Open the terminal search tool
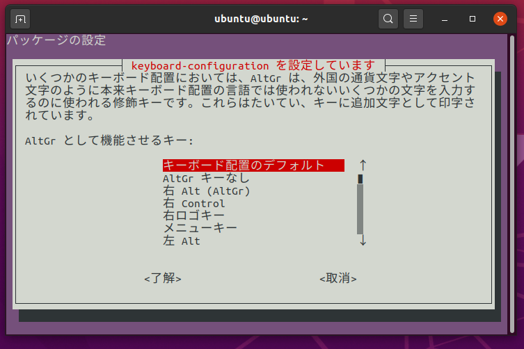 pyautogui.click(x=388, y=19)
